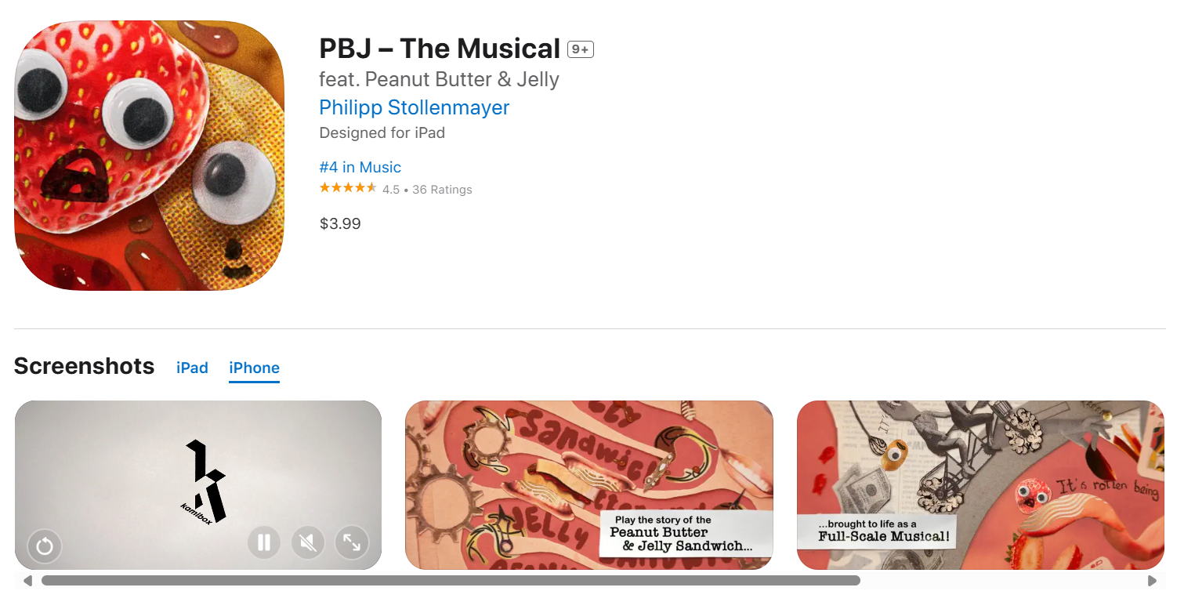Screen dimensions: 1195x609
Task: Open Philipp Stollenmayer developer page
Action: click(415, 107)
